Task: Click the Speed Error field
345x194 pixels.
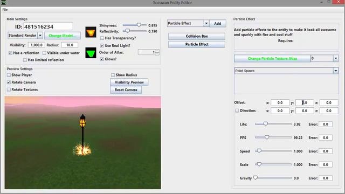Action: coord(326,151)
